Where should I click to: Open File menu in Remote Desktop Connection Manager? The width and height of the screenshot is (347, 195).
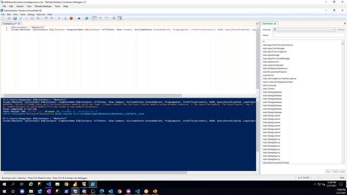pos(4,6)
